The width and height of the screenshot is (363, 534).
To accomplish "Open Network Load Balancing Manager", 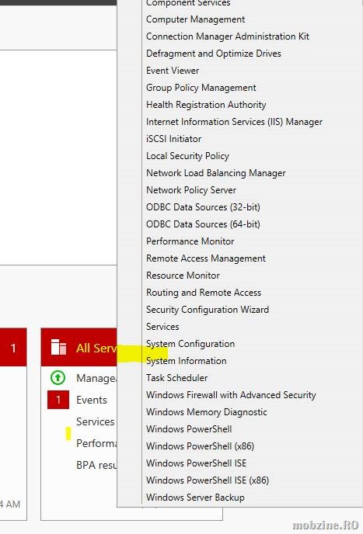I will (215, 172).
